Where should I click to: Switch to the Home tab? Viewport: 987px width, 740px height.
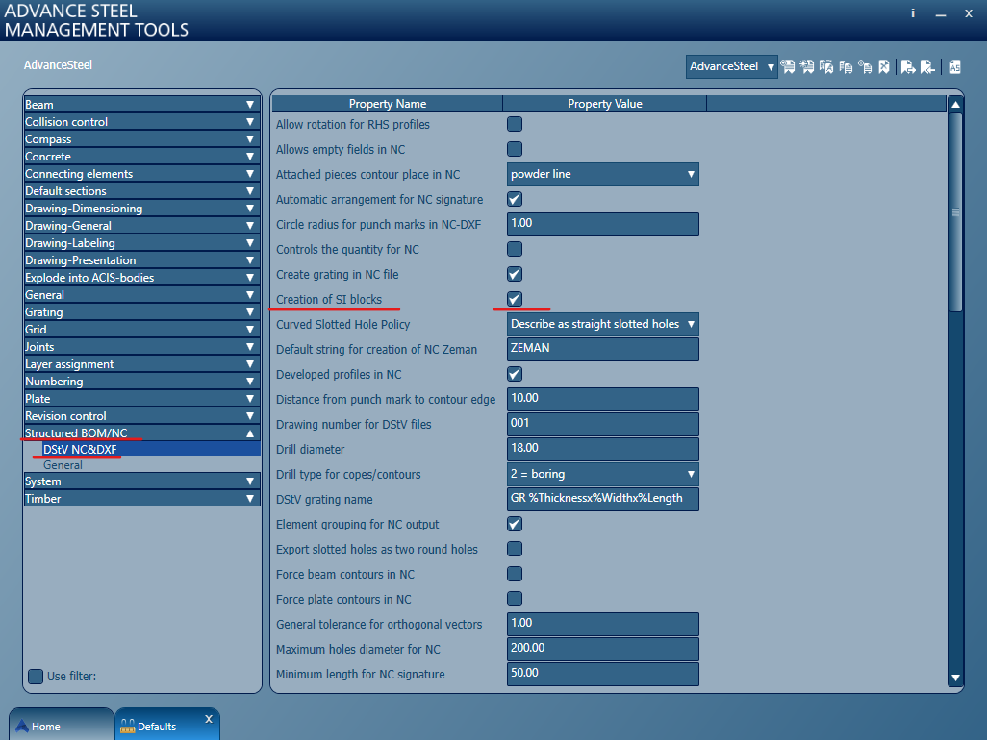[61, 727]
